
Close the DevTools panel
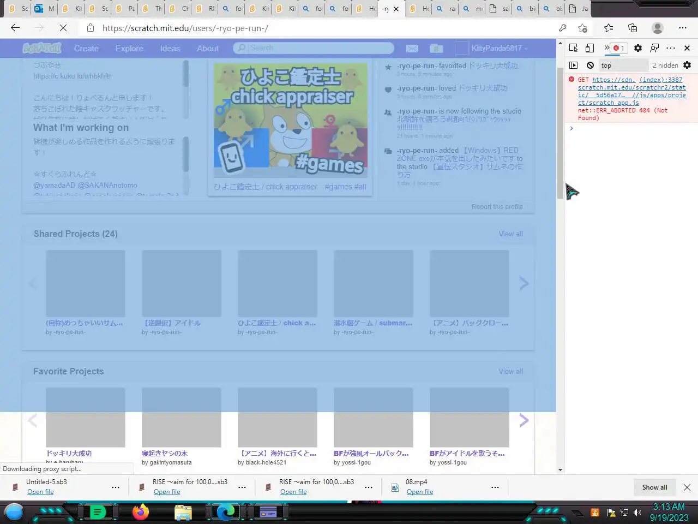click(687, 48)
